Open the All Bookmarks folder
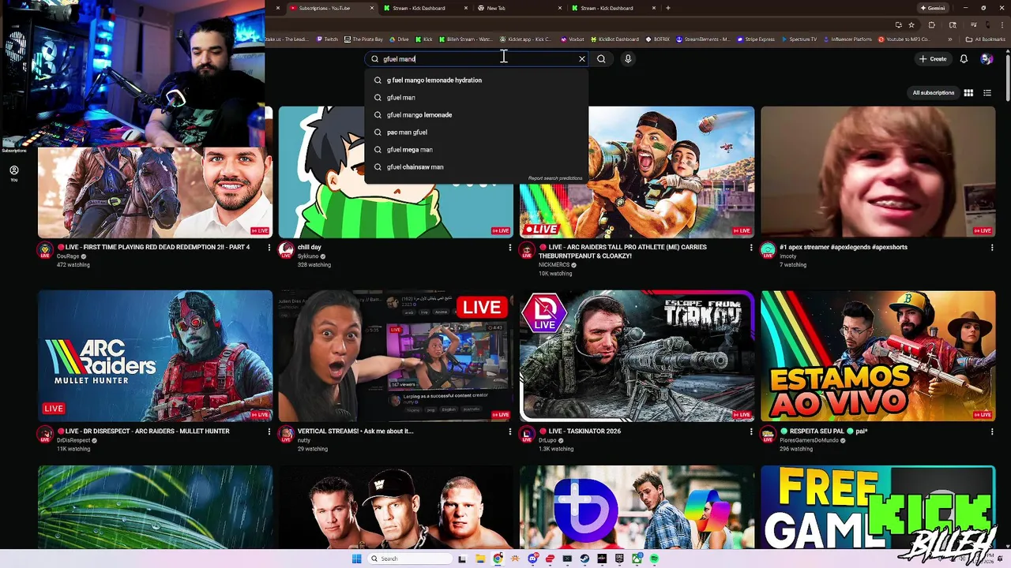This screenshot has height=568, width=1011. pyautogui.click(x=986, y=39)
